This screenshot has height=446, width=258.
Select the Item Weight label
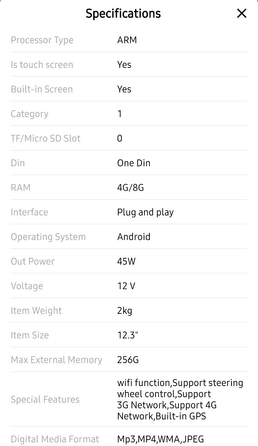pyautogui.click(x=36, y=311)
